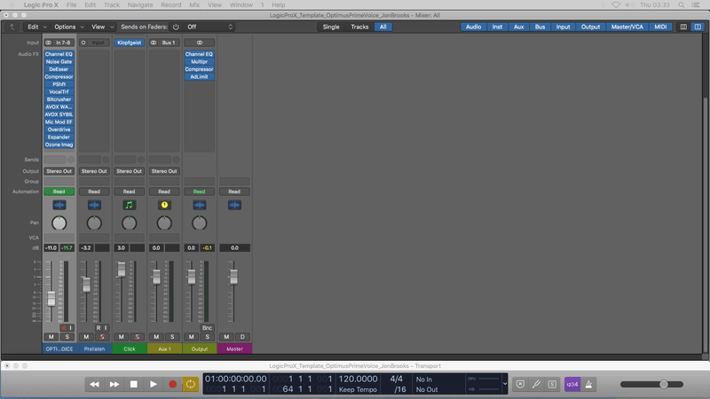The image size is (710, 399).
Task: Open the Bus 1 input selector on Aux 1
Action: [x=169, y=43]
